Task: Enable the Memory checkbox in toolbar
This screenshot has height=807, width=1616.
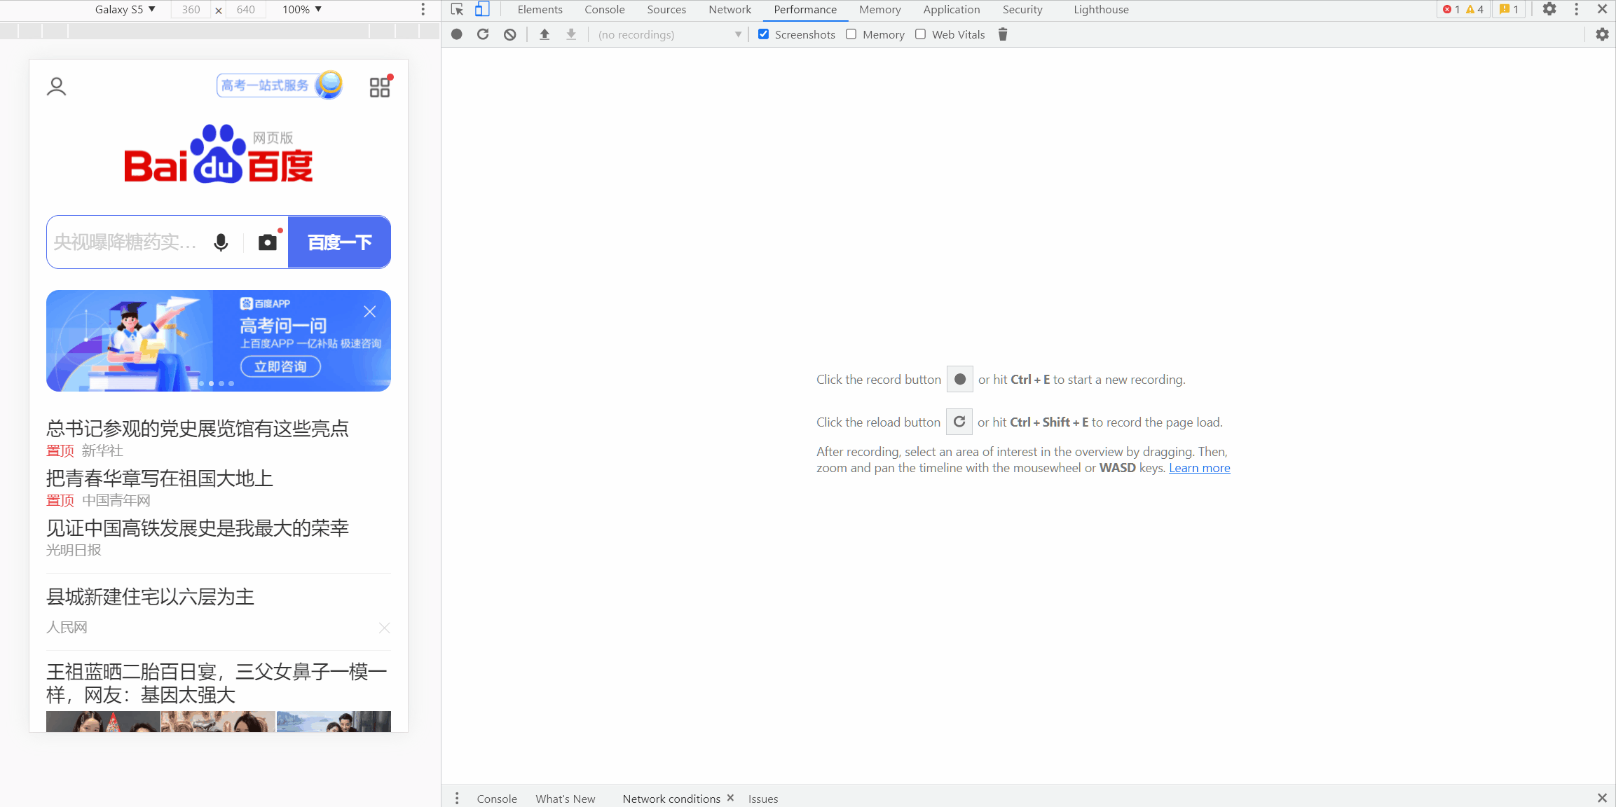Action: coord(851,34)
